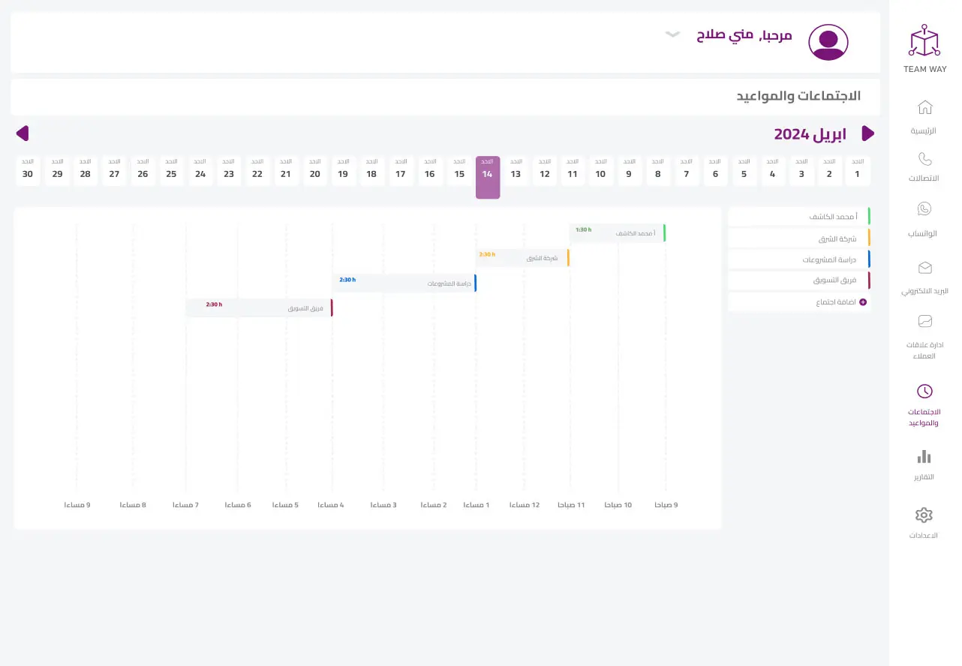Select day 20 in the date strip
The image size is (962, 666).
coord(315,172)
